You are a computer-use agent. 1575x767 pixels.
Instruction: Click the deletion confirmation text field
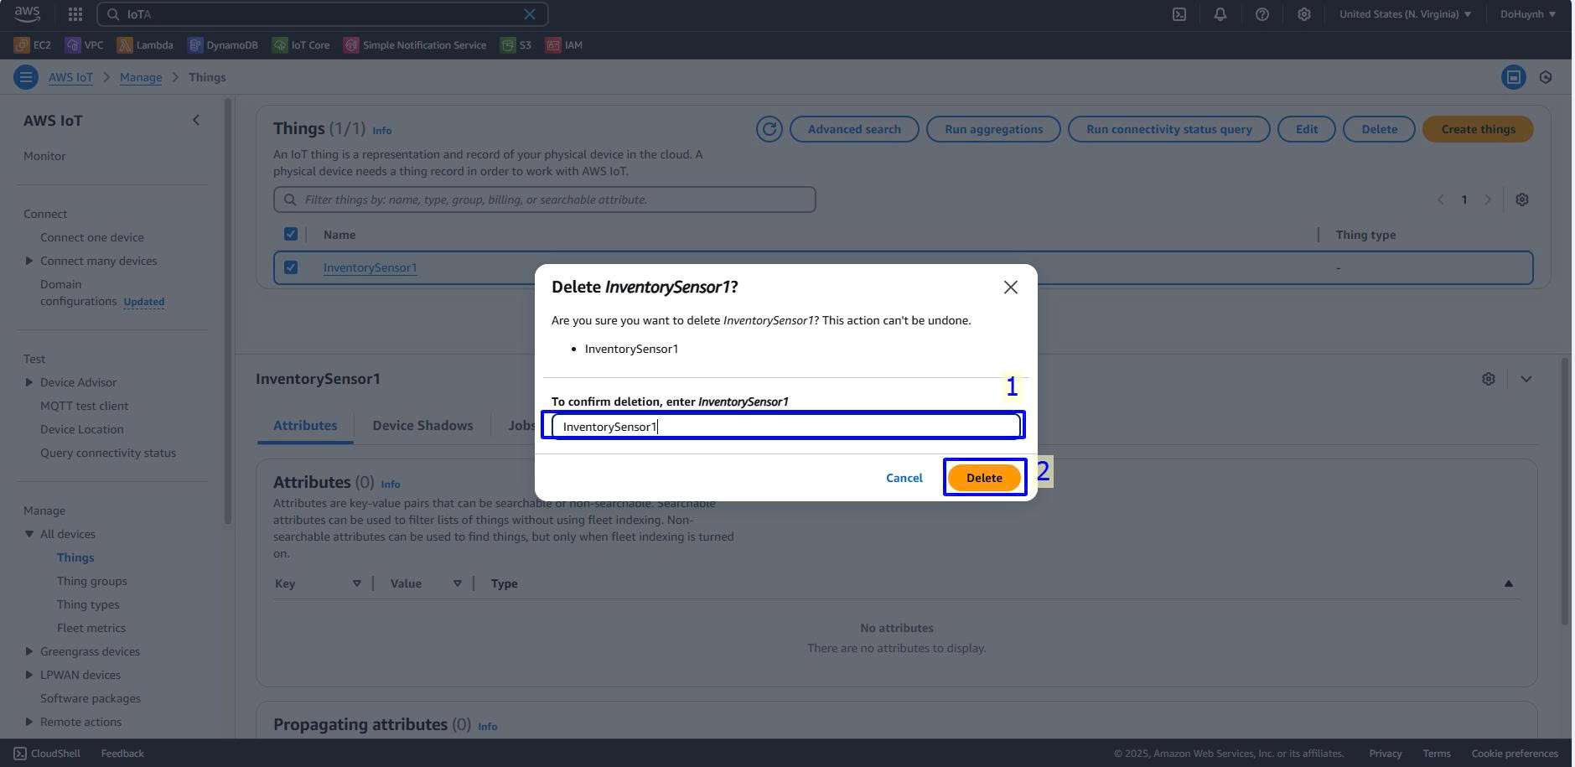tap(785, 426)
